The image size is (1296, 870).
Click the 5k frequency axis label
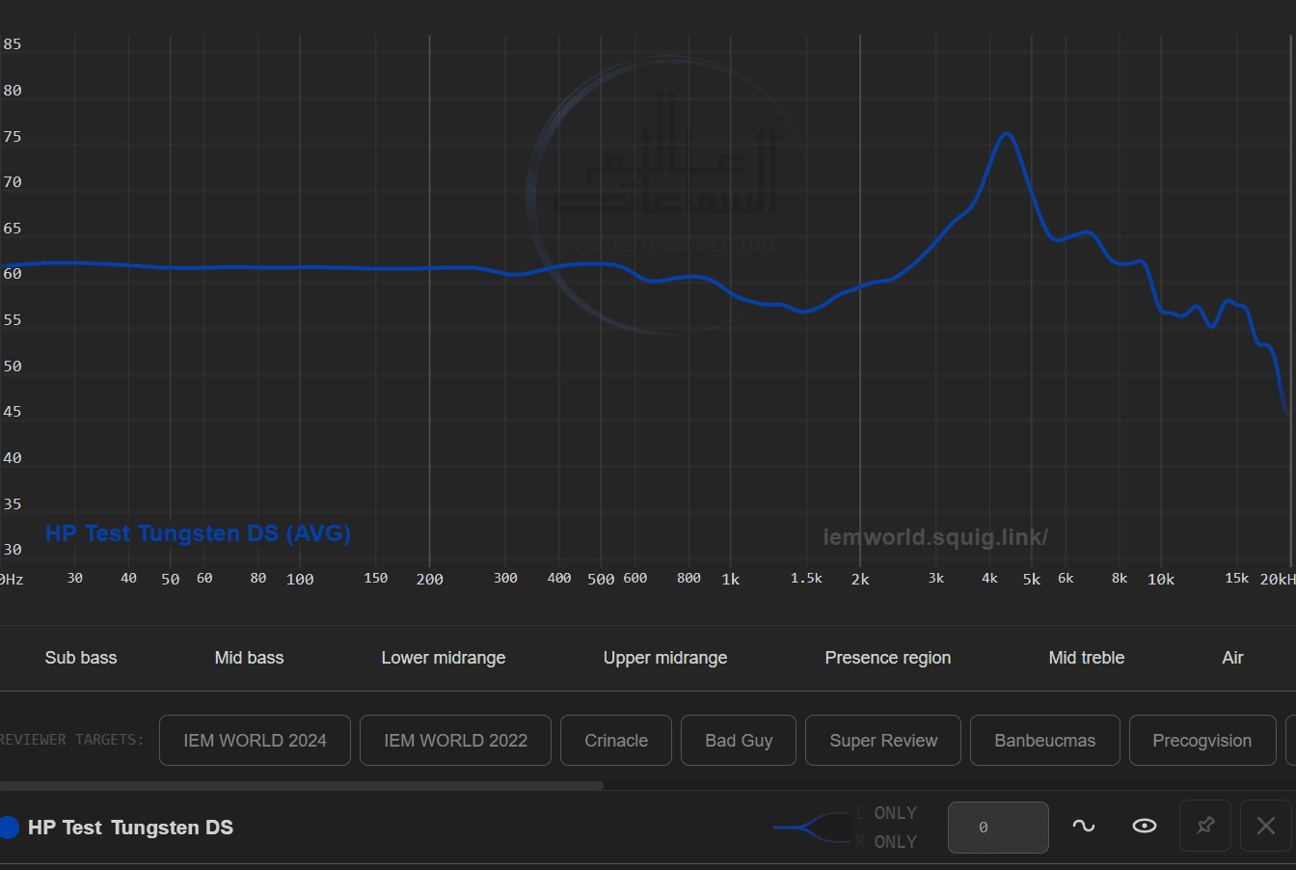click(1032, 580)
